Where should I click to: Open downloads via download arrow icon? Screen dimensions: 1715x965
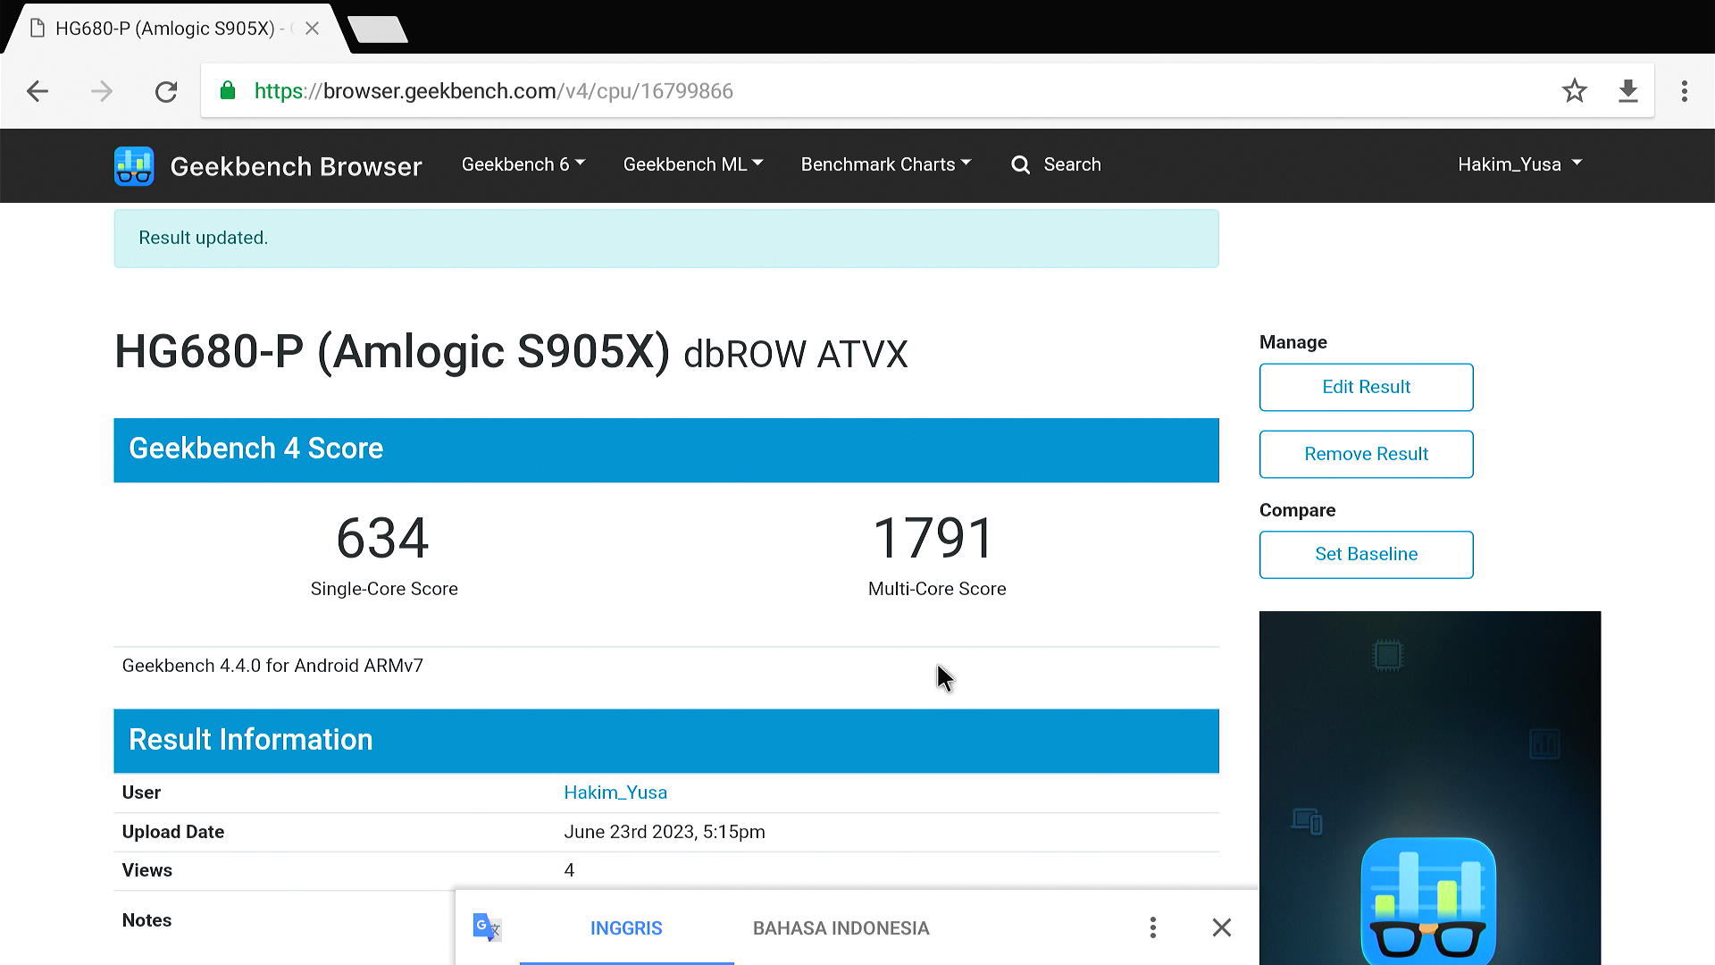point(1627,90)
